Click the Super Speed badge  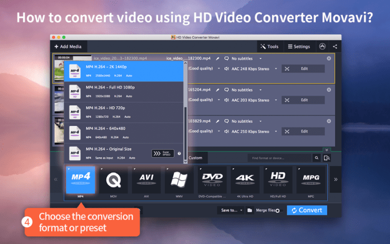(x=163, y=153)
